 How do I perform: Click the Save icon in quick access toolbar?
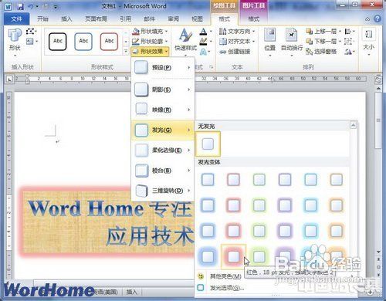point(20,6)
